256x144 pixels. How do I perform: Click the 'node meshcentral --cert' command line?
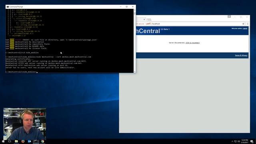tap(48, 57)
